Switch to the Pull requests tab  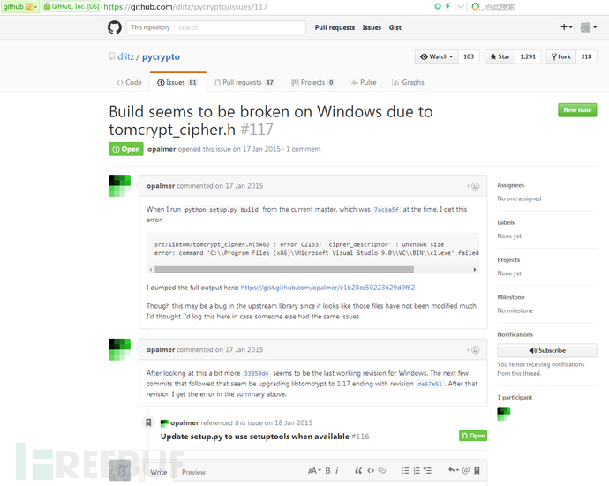(x=244, y=82)
